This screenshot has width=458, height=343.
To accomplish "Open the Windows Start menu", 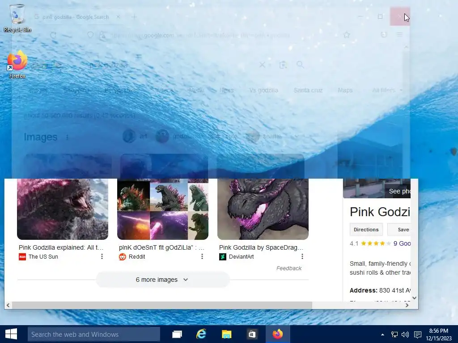I will pos(11,334).
